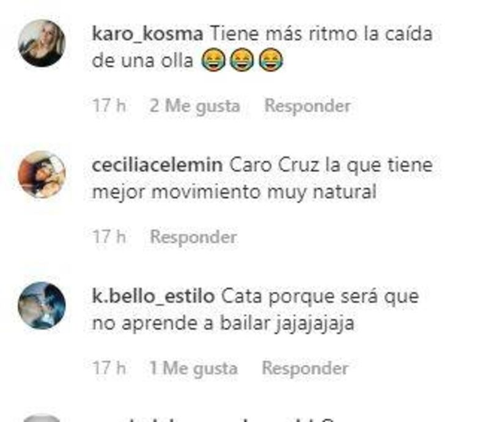Click Responder under ceciliacelemin's comment
The width and height of the screenshot is (489, 422).
[193, 237]
